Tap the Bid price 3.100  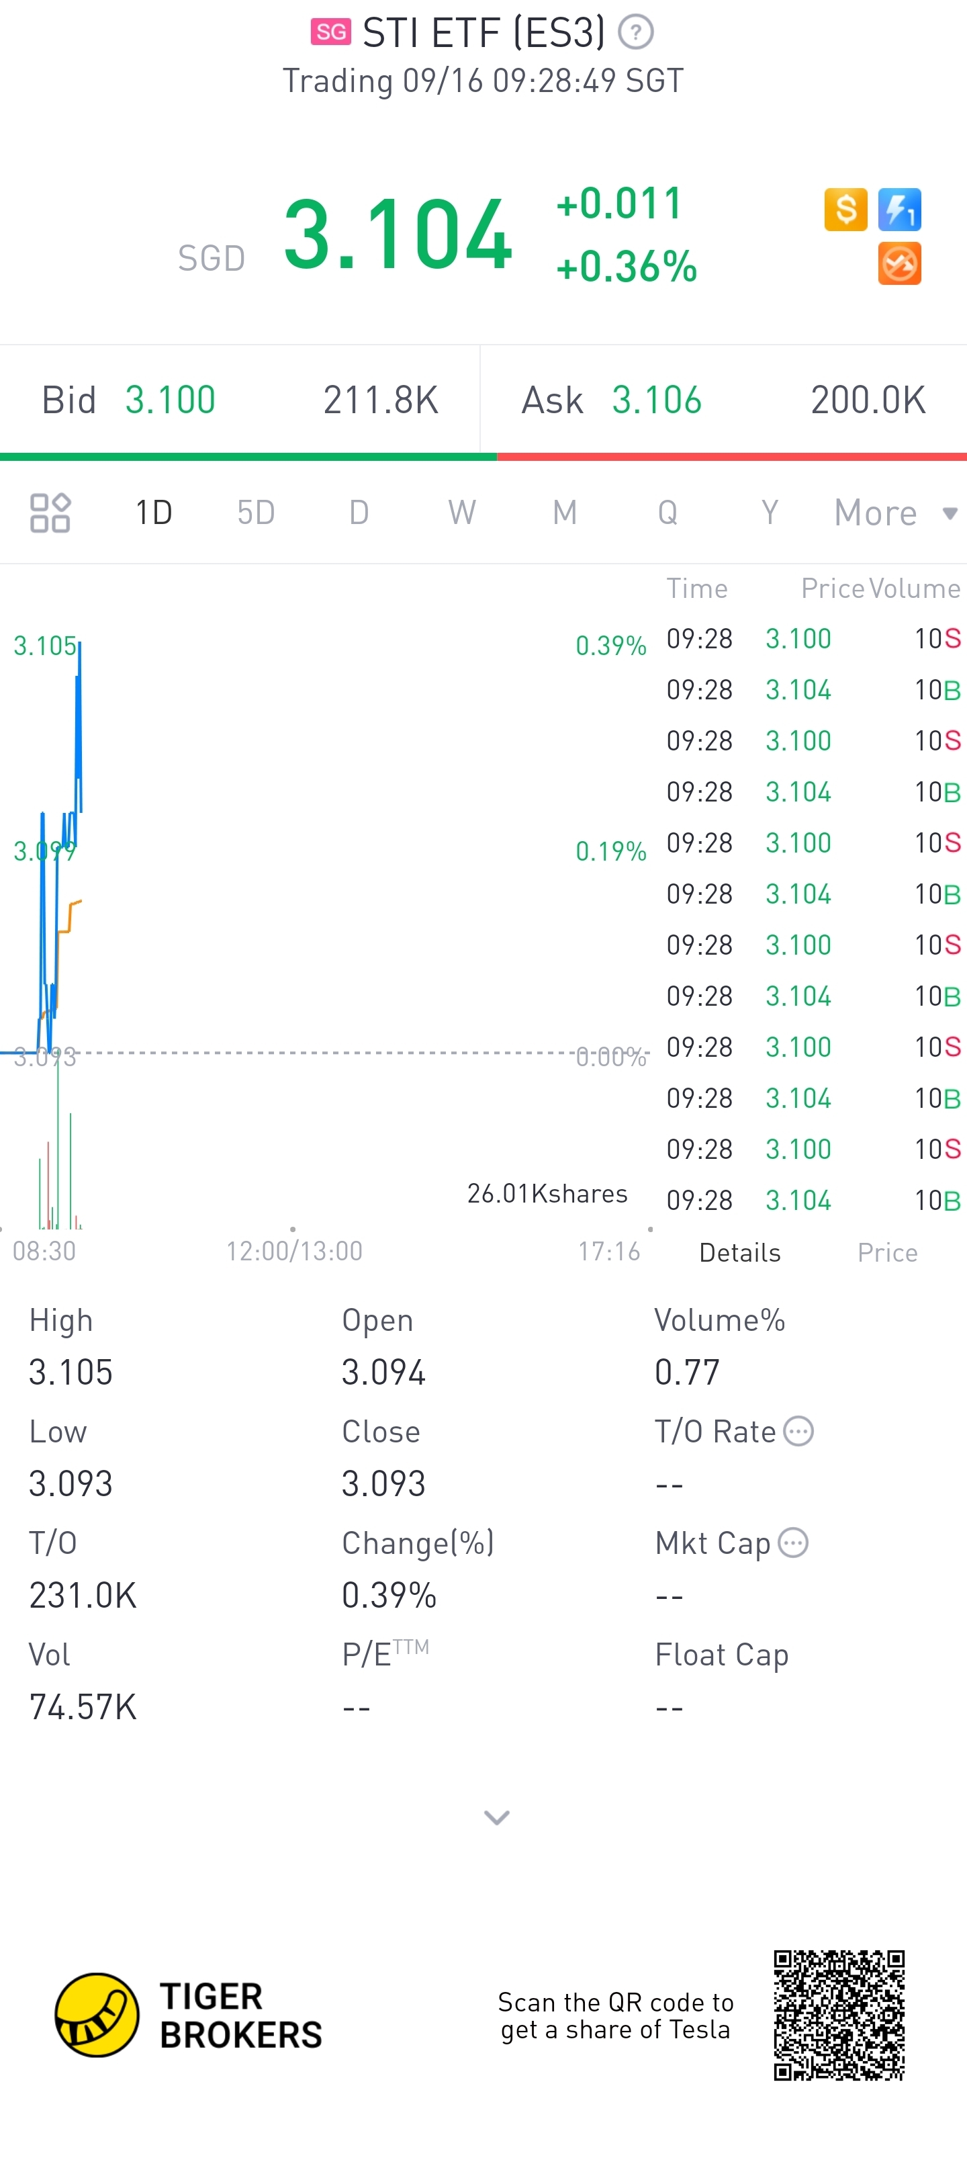[170, 400]
